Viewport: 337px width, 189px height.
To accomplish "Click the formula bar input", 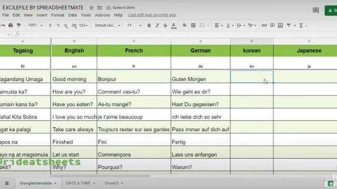I will click(181, 34).
